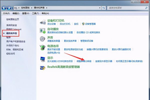The image size is (150, 100).
Task: Click 更改计算机睡眠时间 link
Action: coord(121,49)
